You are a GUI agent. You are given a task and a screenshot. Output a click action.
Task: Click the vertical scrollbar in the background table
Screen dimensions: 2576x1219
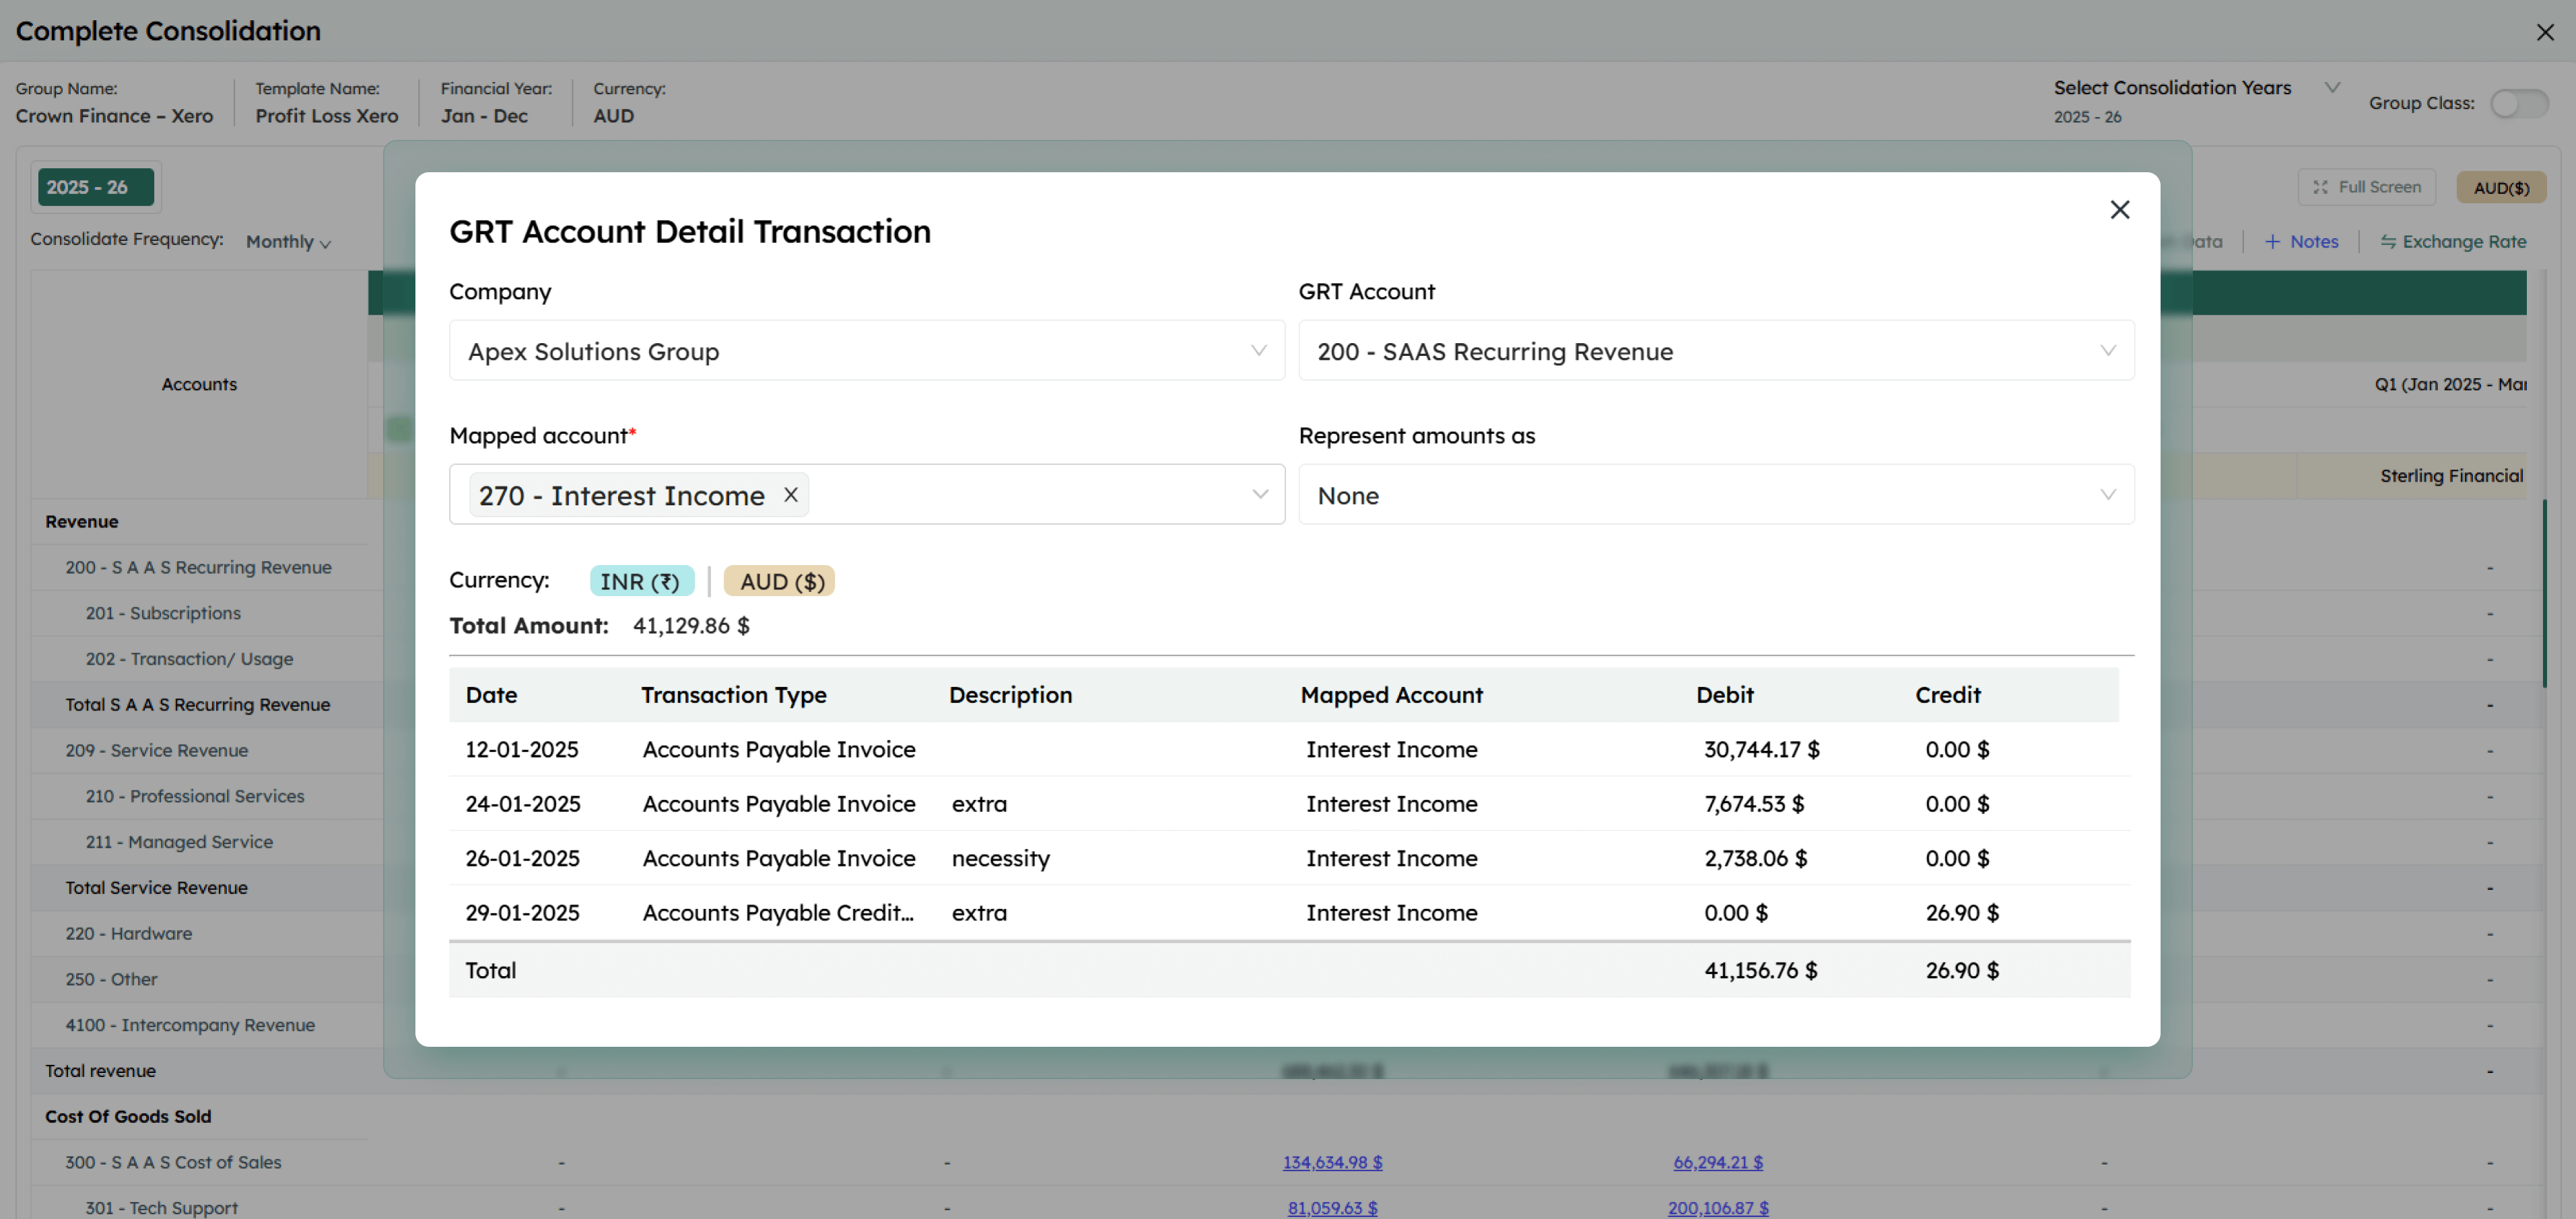pos(2546,593)
